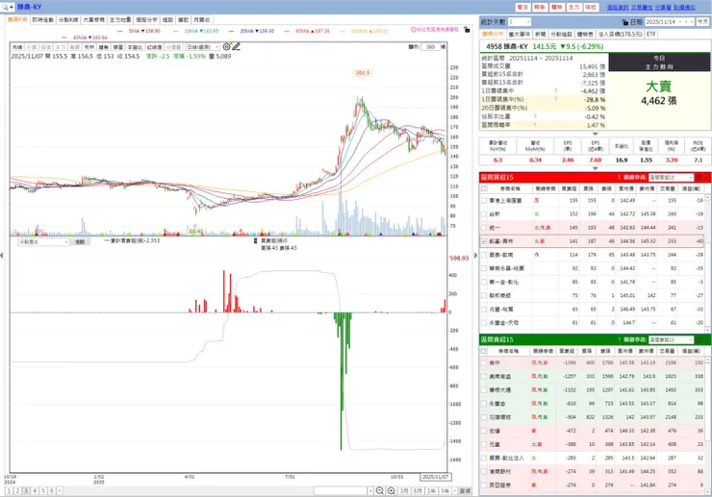This screenshot has height=497, width=712.
Task: Click the bar count field showing 265
Action: pyautogui.click(x=430, y=47)
